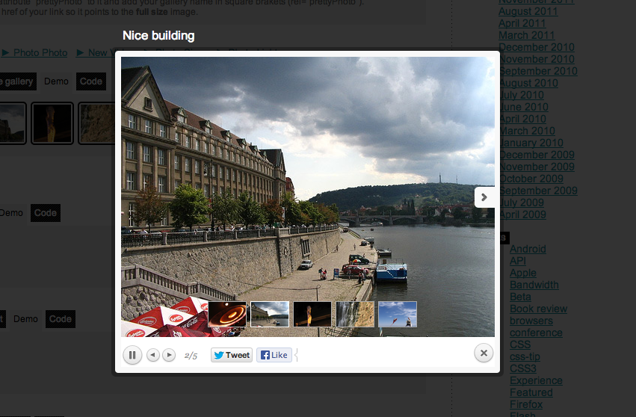Switch to Demo tab beside gallery
The height and width of the screenshot is (417, 636).
click(x=56, y=81)
